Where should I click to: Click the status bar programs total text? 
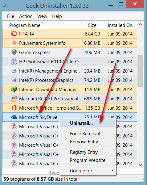point(41,179)
